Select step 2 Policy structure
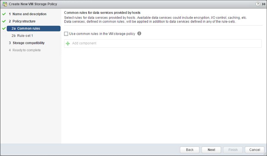Image resolution: width=267 pixels, height=156 pixels. (24, 21)
